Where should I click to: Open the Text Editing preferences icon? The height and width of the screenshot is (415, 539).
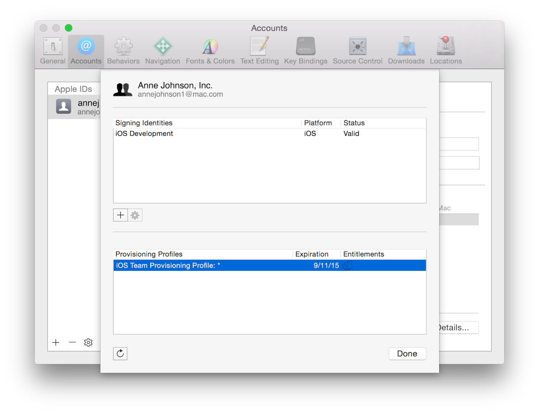260,49
